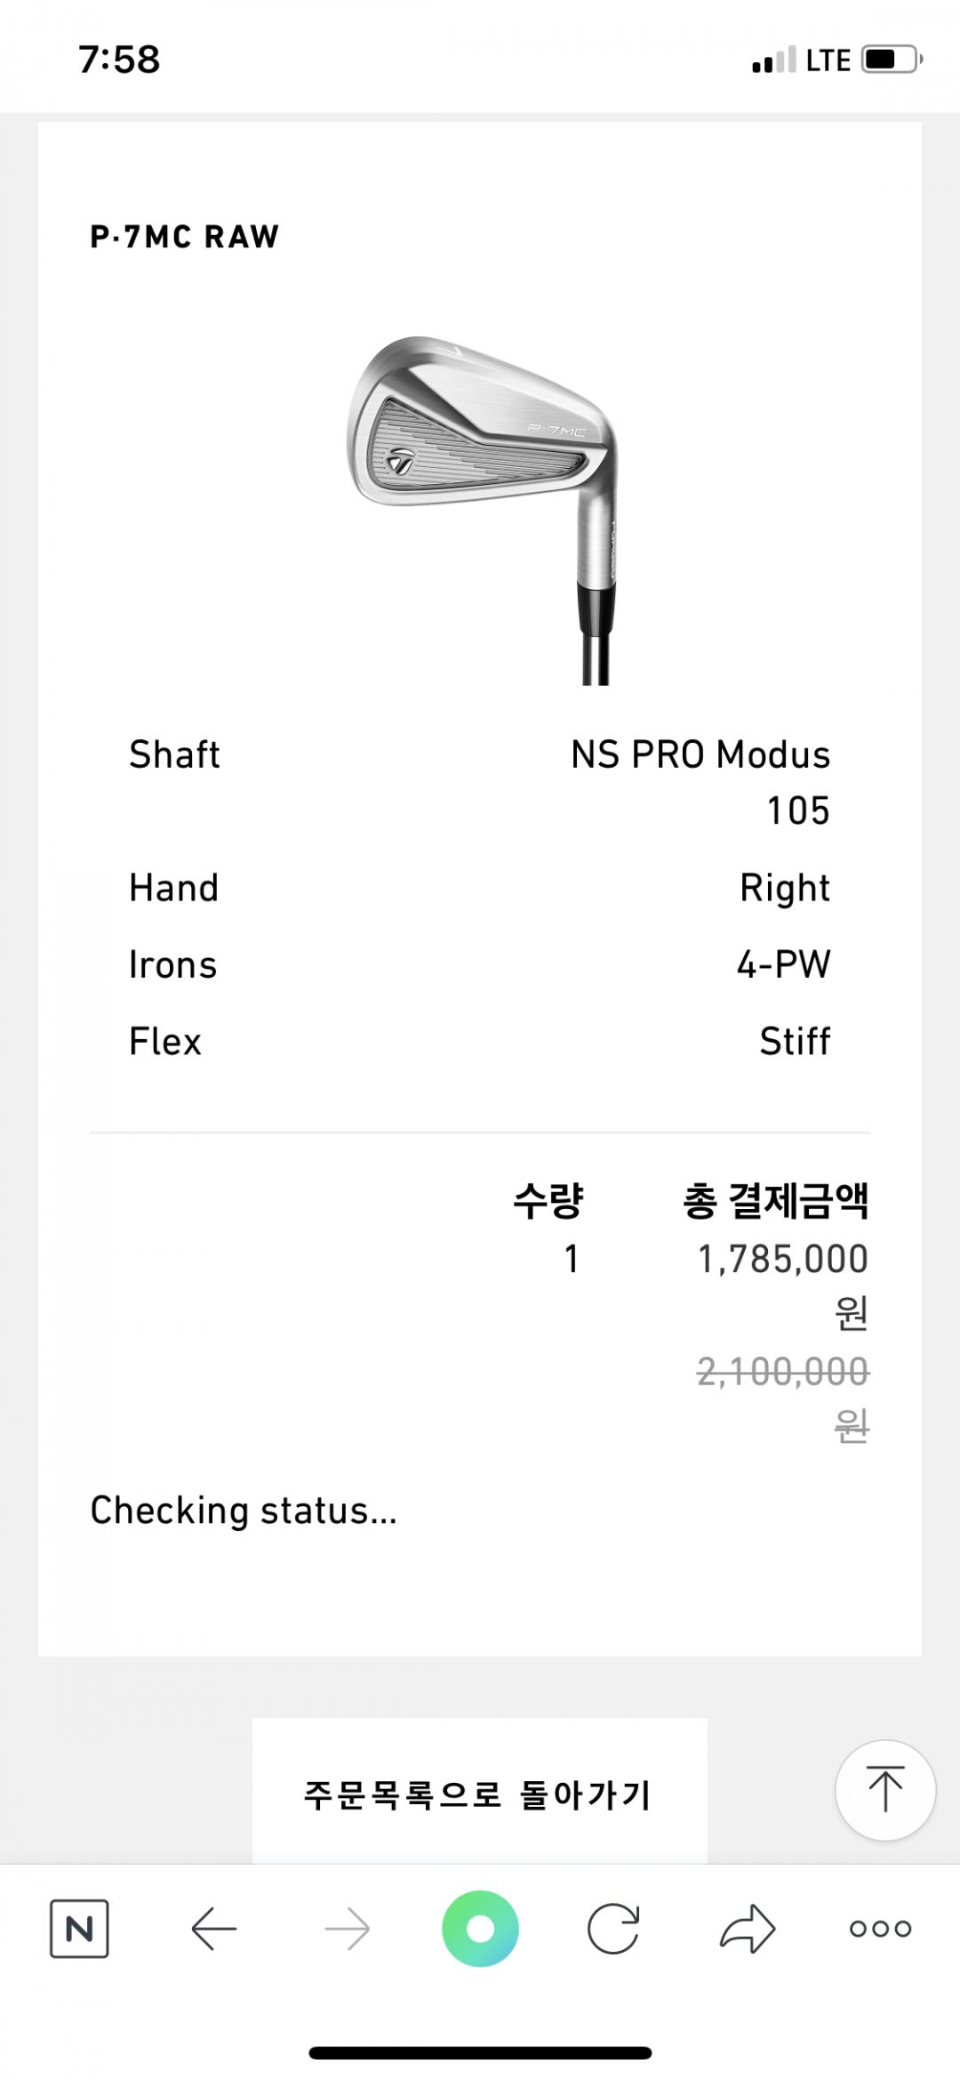
Task: Tap the home indicator bar at bottom
Action: pos(480,2052)
